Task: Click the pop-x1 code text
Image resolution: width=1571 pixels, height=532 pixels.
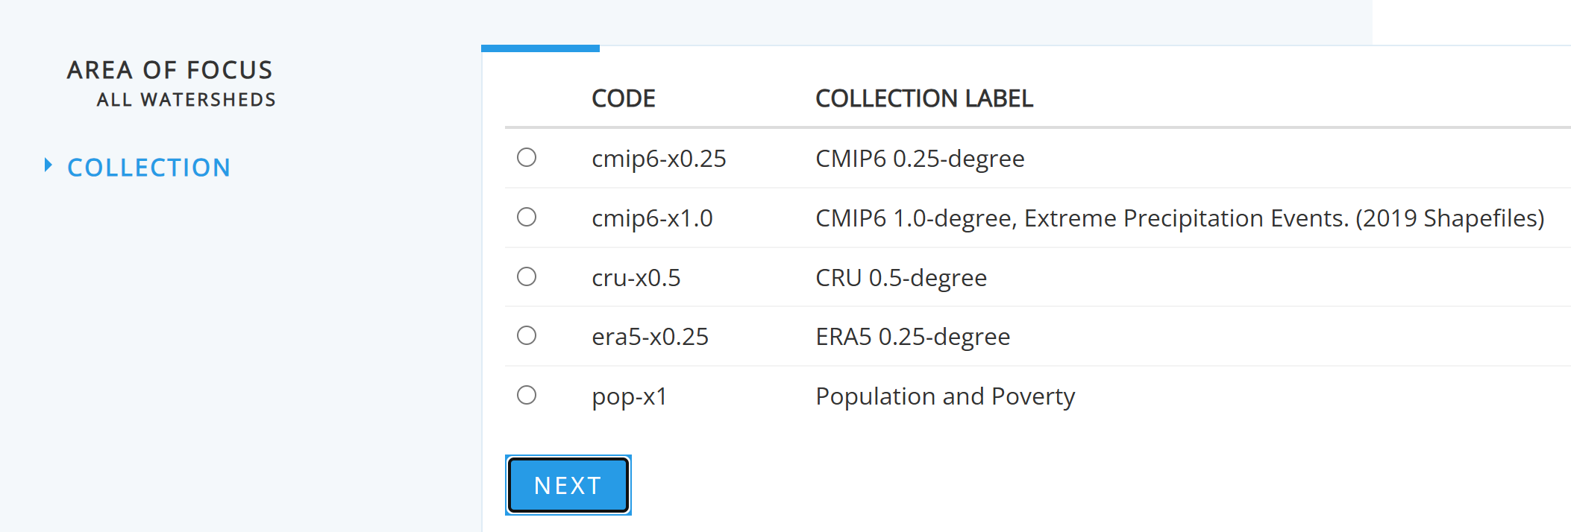Action: (629, 396)
